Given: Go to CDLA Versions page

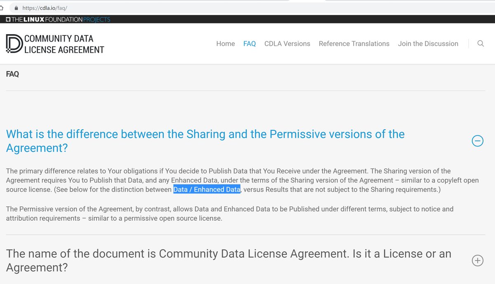Looking at the screenshot, I should [287, 44].
